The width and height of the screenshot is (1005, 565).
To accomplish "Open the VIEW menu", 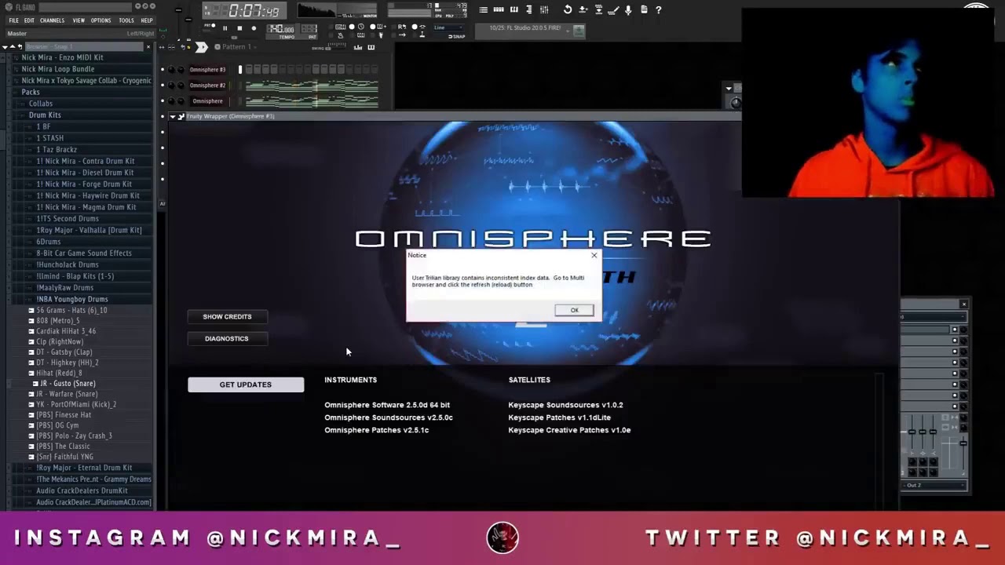I will [x=79, y=20].
